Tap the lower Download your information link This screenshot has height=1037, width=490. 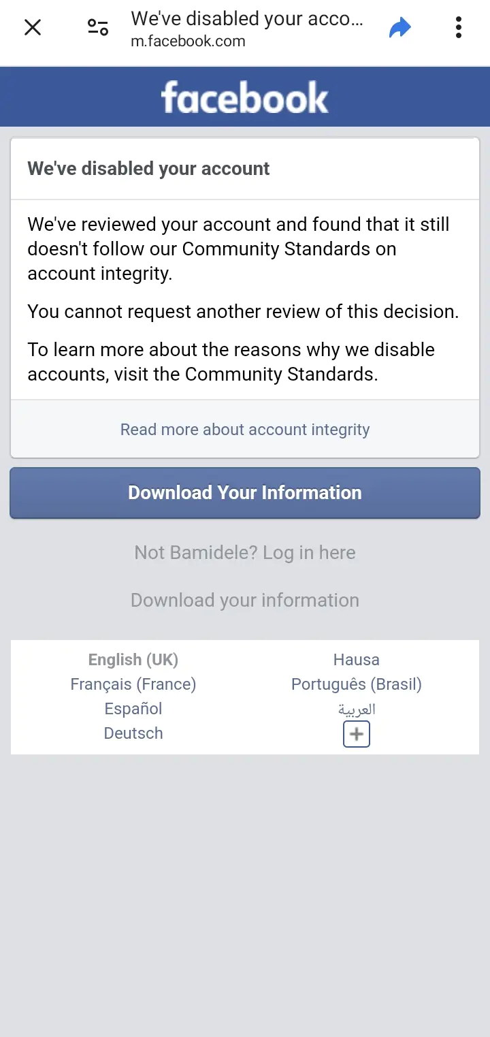point(244,600)
